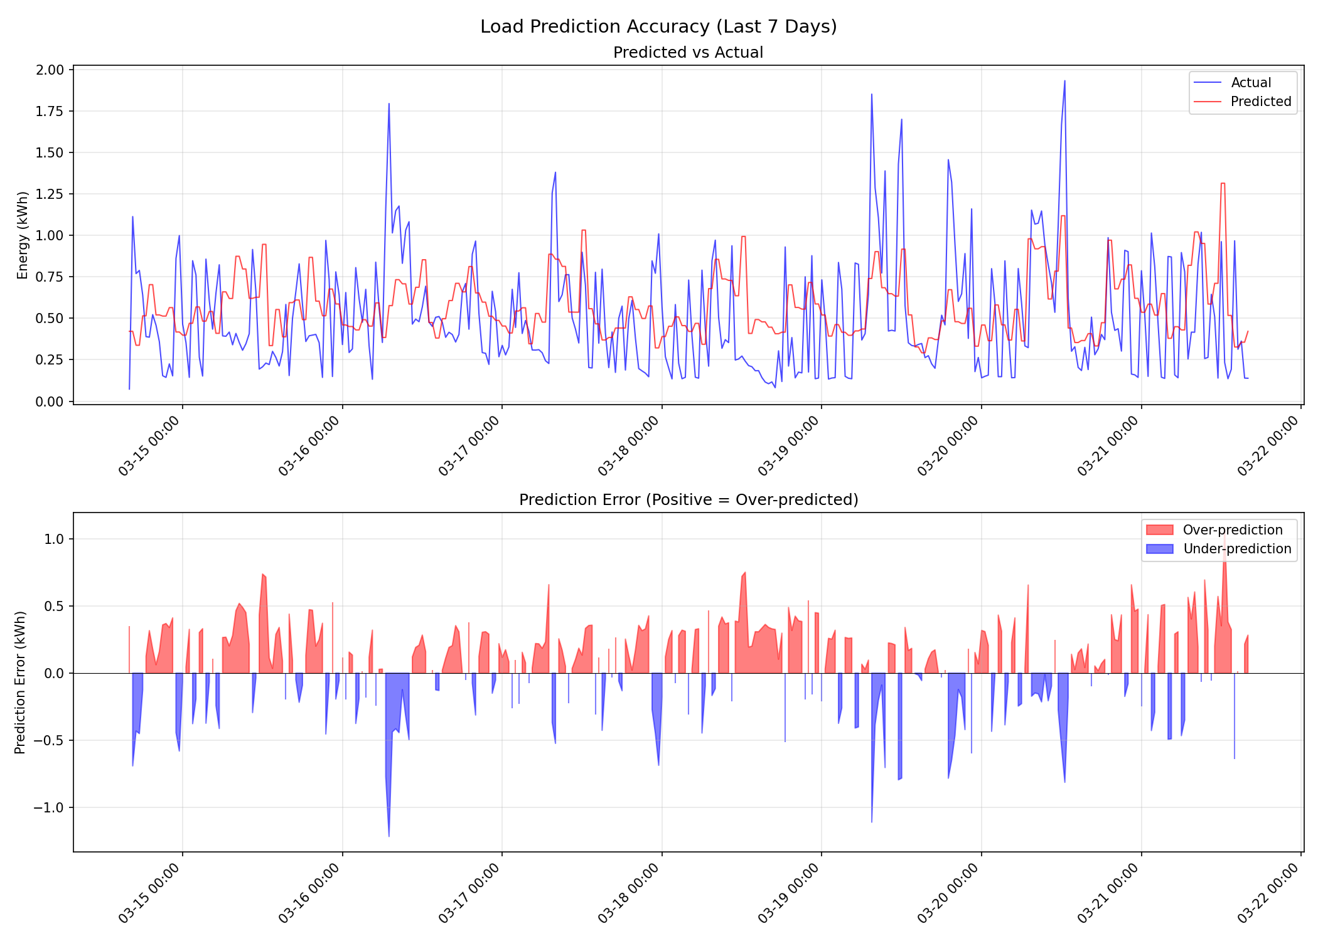Click the 'Predicted vs Actual' subplot title
1318x941 pixels.
pos(688,53)
